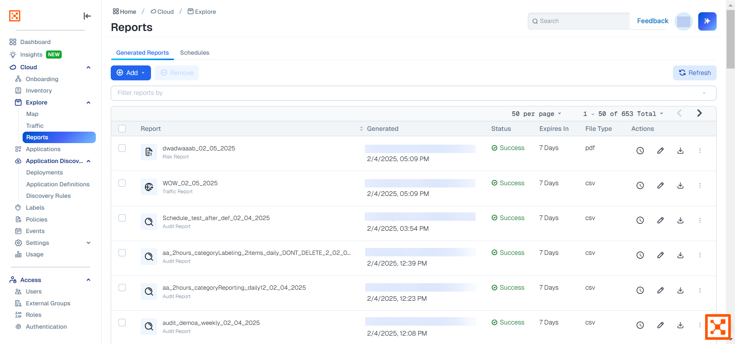Click the Risk Report document icon for dwadwaaab
Viewport: 735px width, 344px height.
click(x=149, y=152)
